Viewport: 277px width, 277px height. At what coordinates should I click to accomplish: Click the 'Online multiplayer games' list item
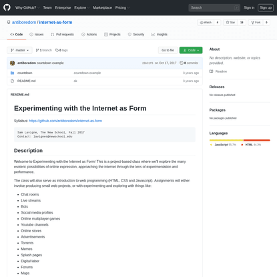[x=41, y=219]
